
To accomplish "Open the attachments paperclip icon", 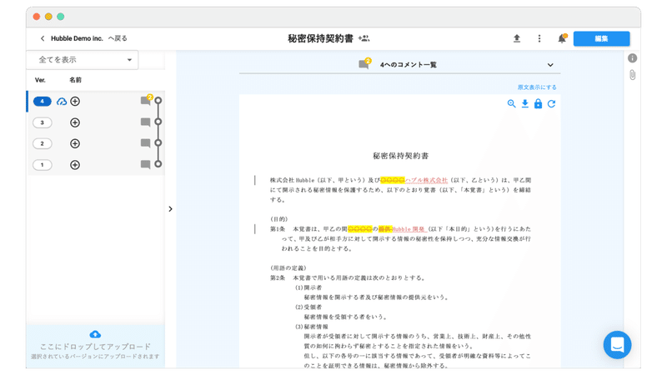I will pyautogui.click(x=633, y=75).
